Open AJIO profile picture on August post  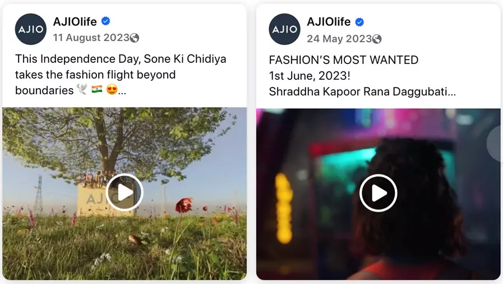pos(31,29)
